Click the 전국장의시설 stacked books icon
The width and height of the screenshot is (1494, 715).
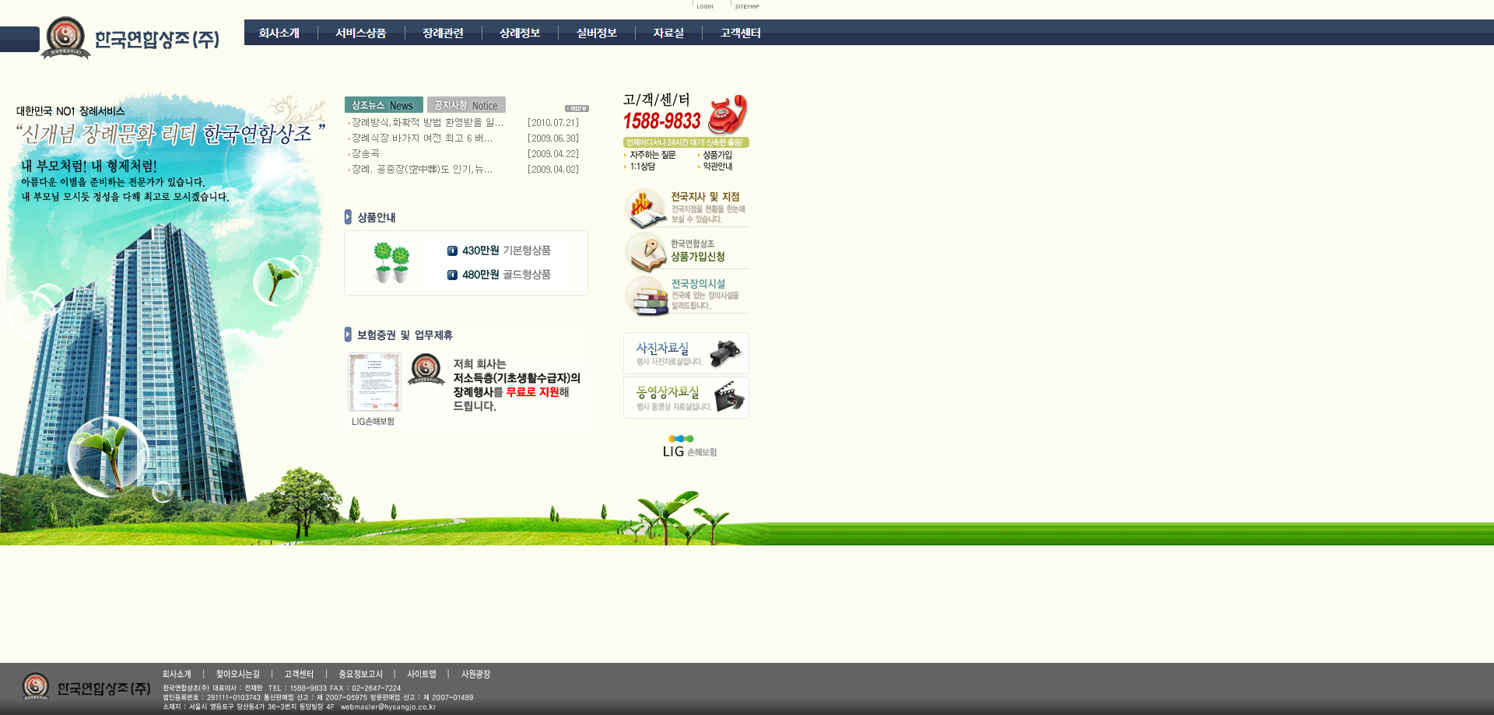(647, 296)
